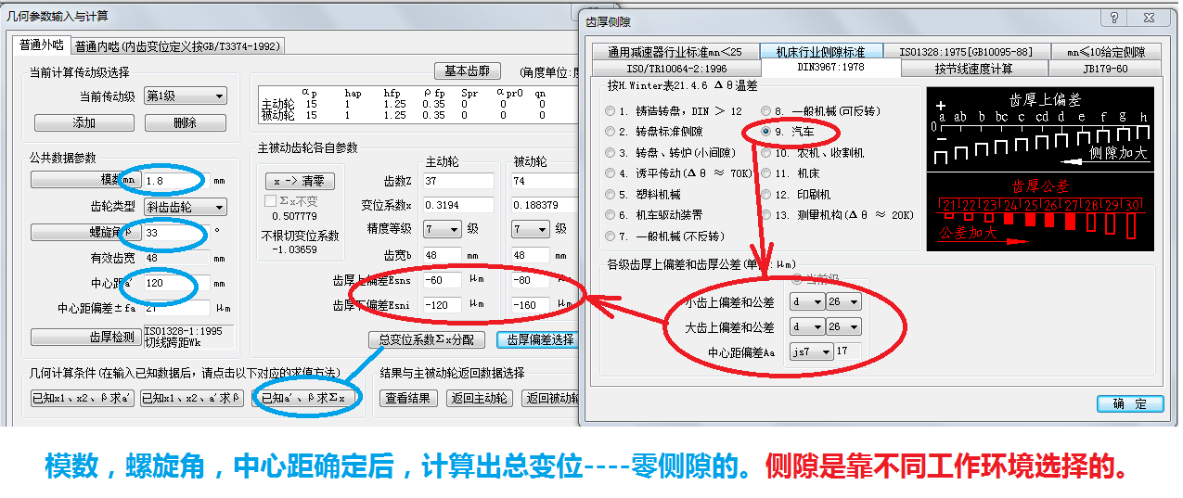Open 通用减速器行业标准mn≤25 tab
Screen dimensions: 1183x498
675,52
